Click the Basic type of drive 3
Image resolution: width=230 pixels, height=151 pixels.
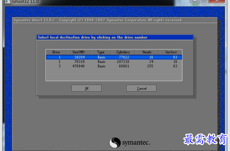102,66
